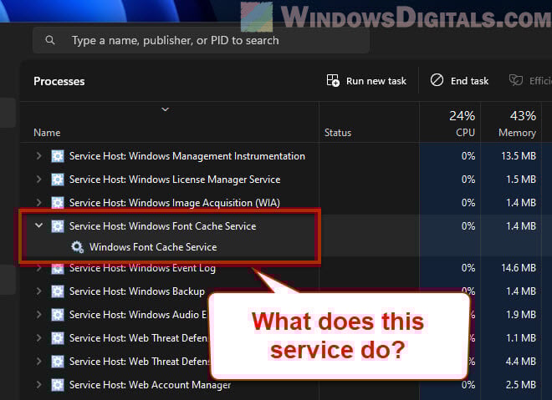This screenshot has height=400, width=552.
Task: Collapse Service Host: Windows Font Cache Service
Action: tap(38, 225)
